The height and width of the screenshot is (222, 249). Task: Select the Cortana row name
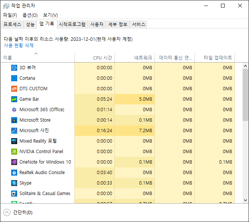(27, 78)
